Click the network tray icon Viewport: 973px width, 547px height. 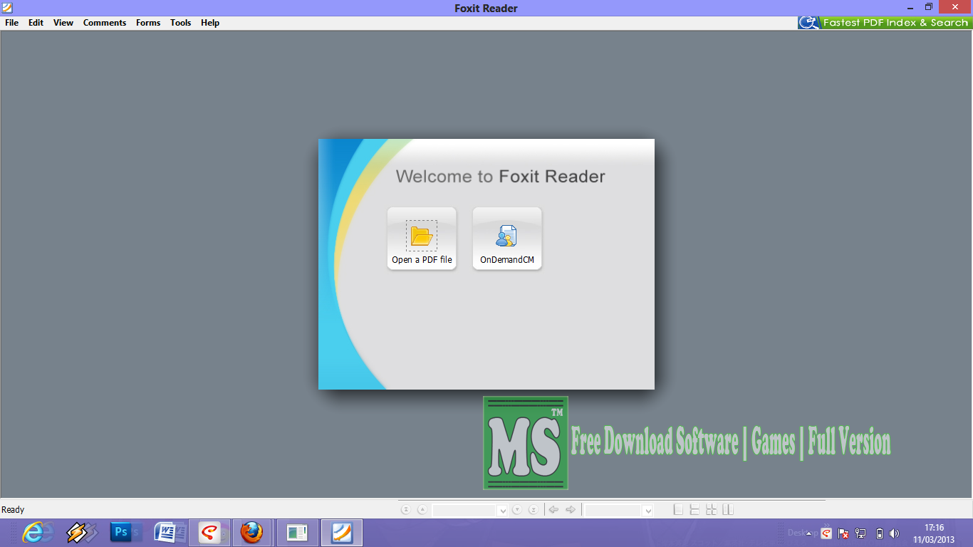pyautogui.click(x=860, y=533)
